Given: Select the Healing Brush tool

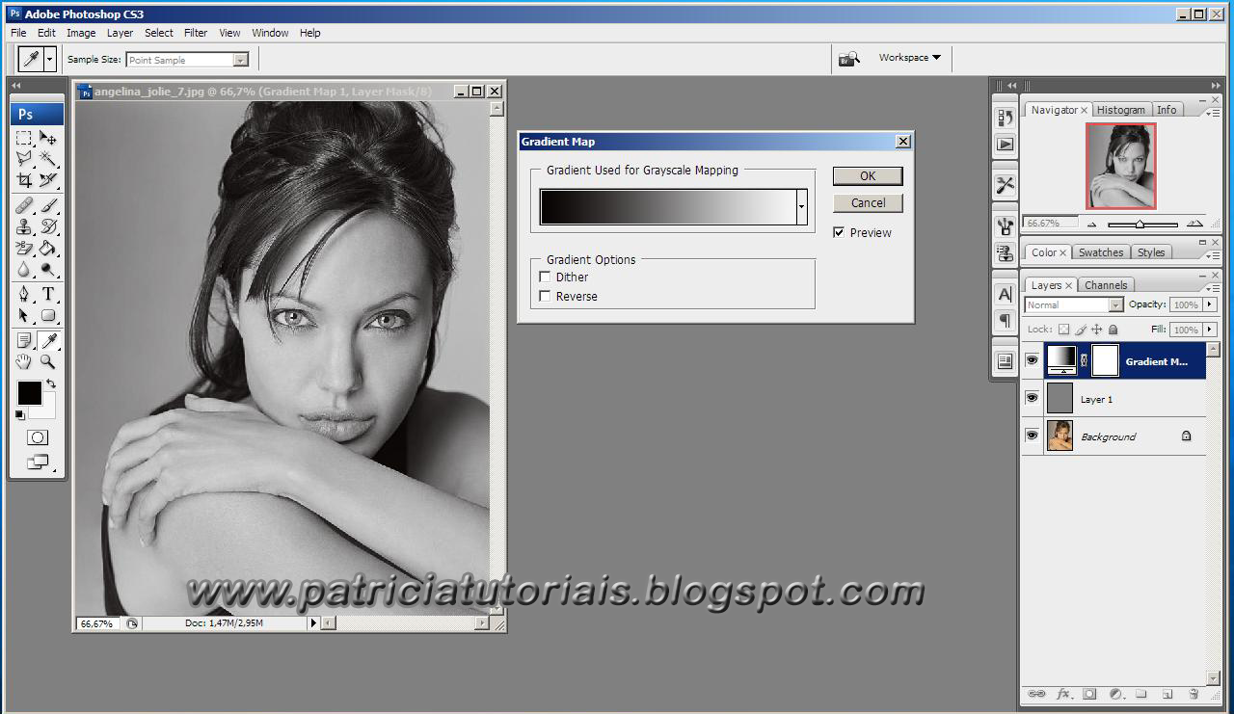Looking at the screenshot, I should [x=25, y=205].
